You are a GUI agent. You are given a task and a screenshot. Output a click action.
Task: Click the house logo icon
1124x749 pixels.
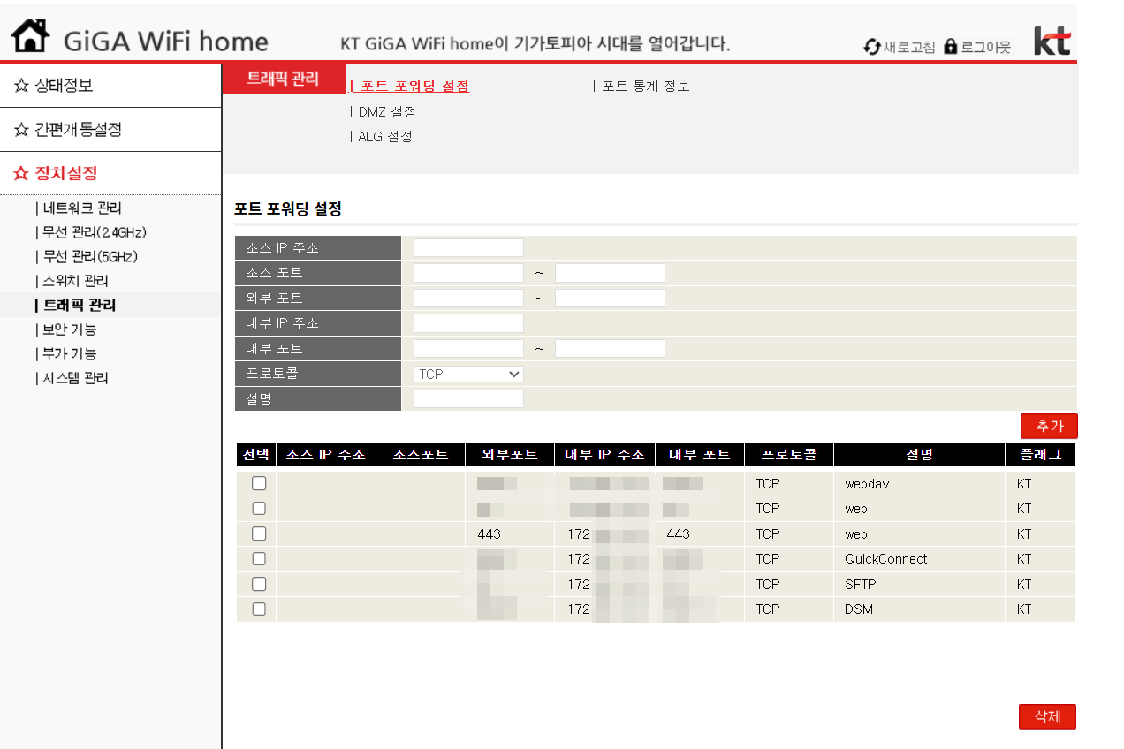[x=30, y=36]
